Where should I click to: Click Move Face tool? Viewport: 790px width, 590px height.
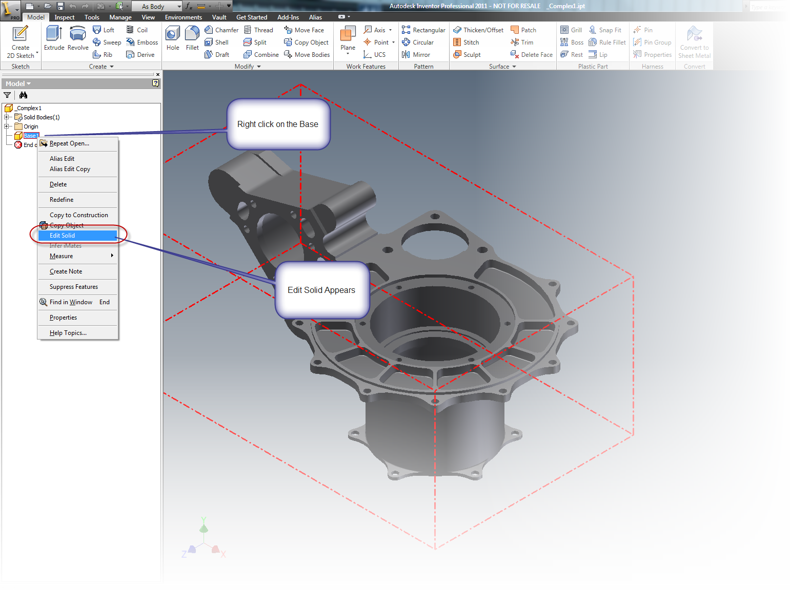[304, 30]
